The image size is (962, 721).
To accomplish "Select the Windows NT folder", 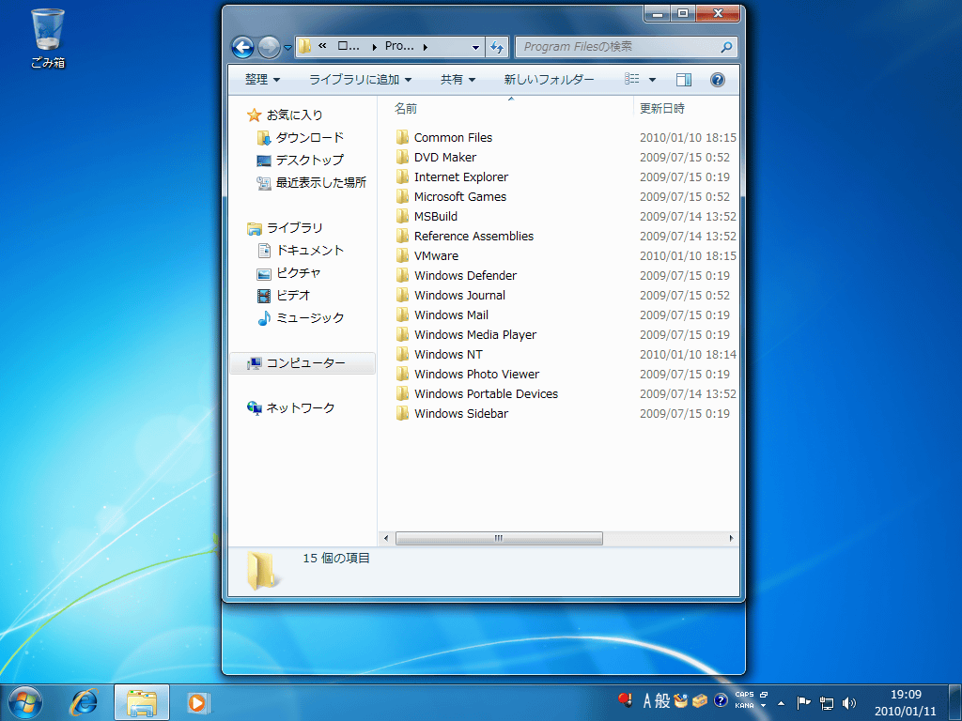I will tap(439, 354).
